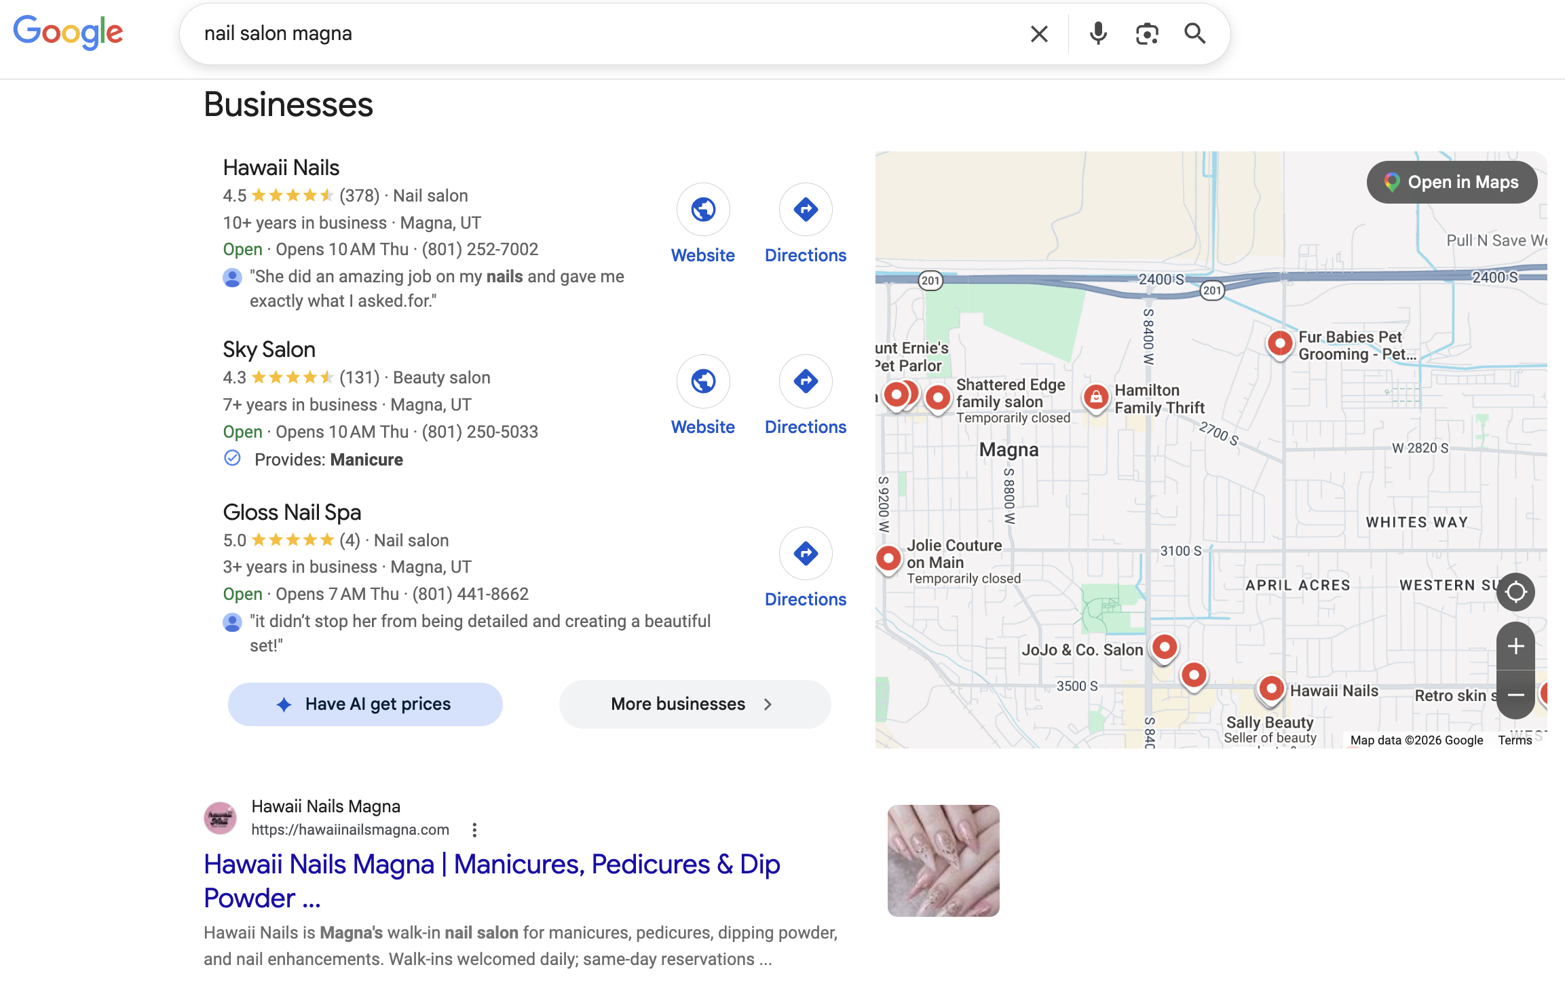The width and height of the screenshot is (1565, 984).
Task: Click Hawaii Nails phone (801) 252-7002
Action: [x=480, y=250]
